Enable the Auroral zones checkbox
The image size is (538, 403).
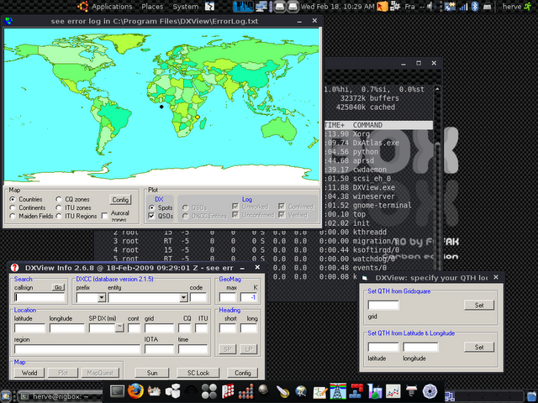(x=104, y=215)
